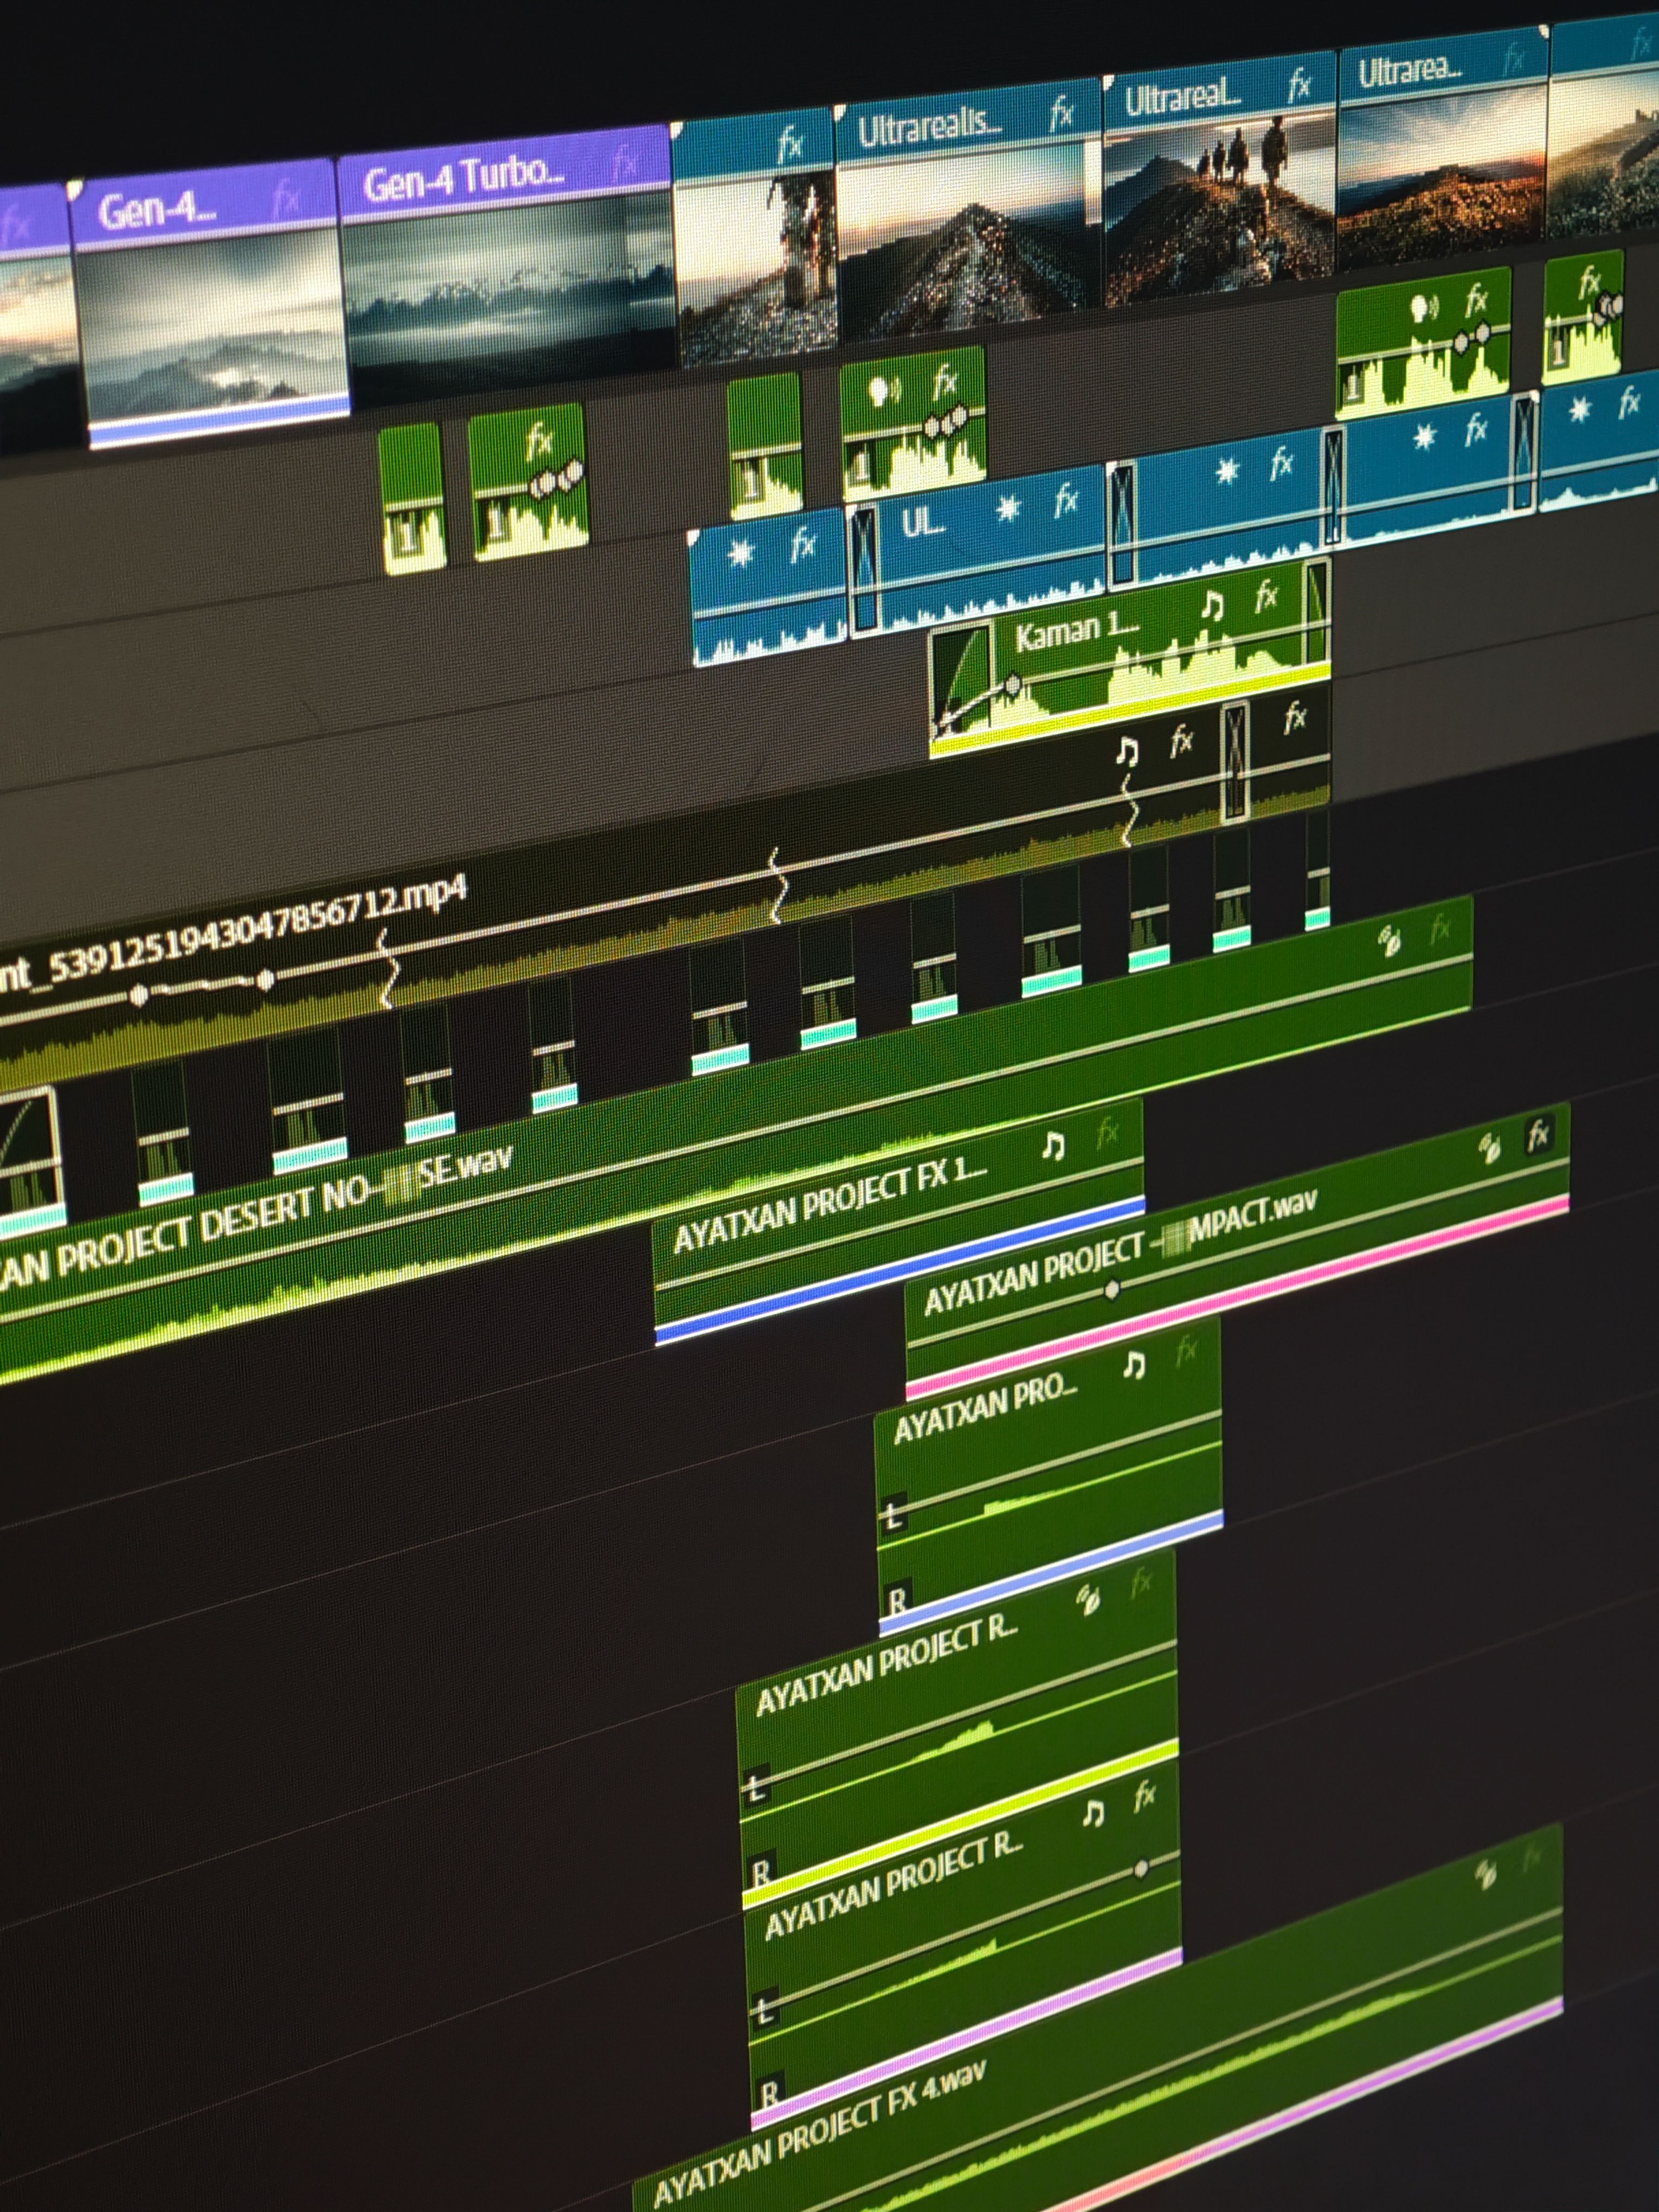
Task: Click the music note on the lavender-barred AYATXAN PROJECT R... clip
Action: coord(1094,1813)
